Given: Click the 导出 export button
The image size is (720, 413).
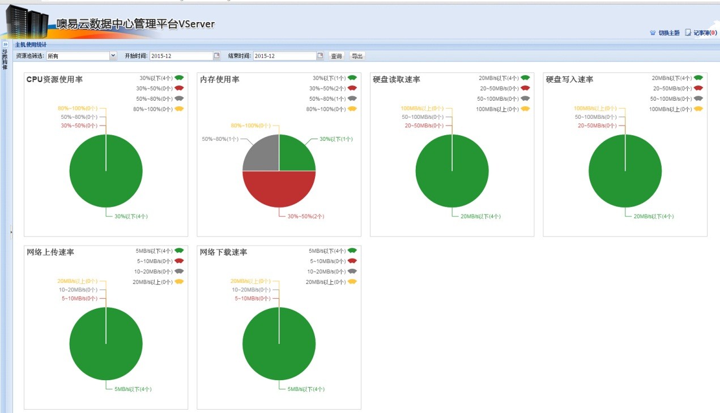Looking at the screenshot, I should coord(357,56).
